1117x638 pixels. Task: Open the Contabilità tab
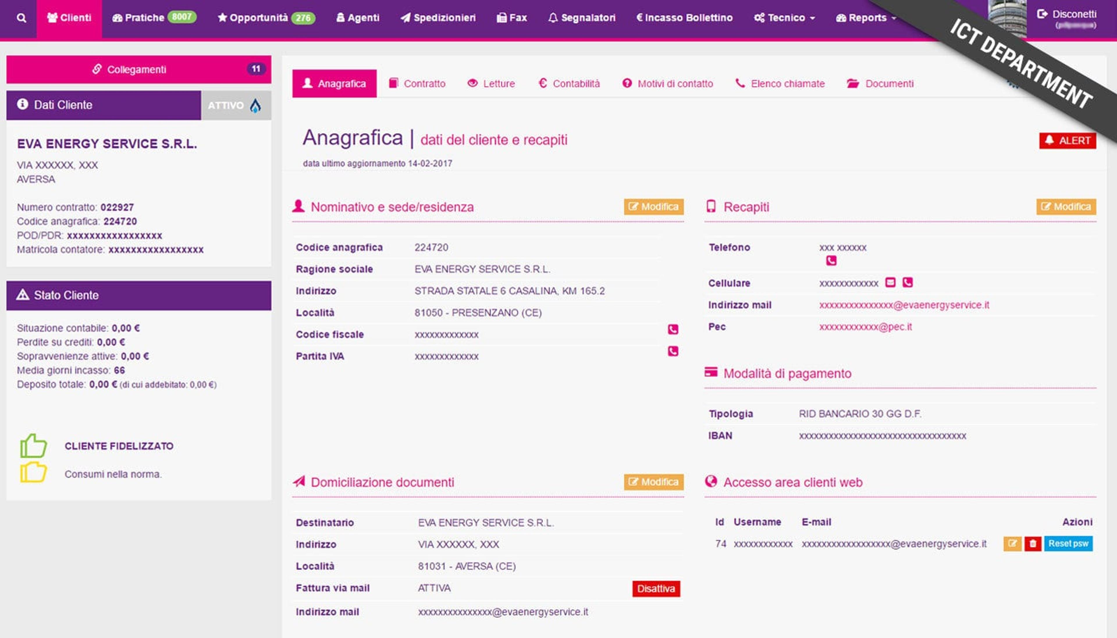click(569, 84)
